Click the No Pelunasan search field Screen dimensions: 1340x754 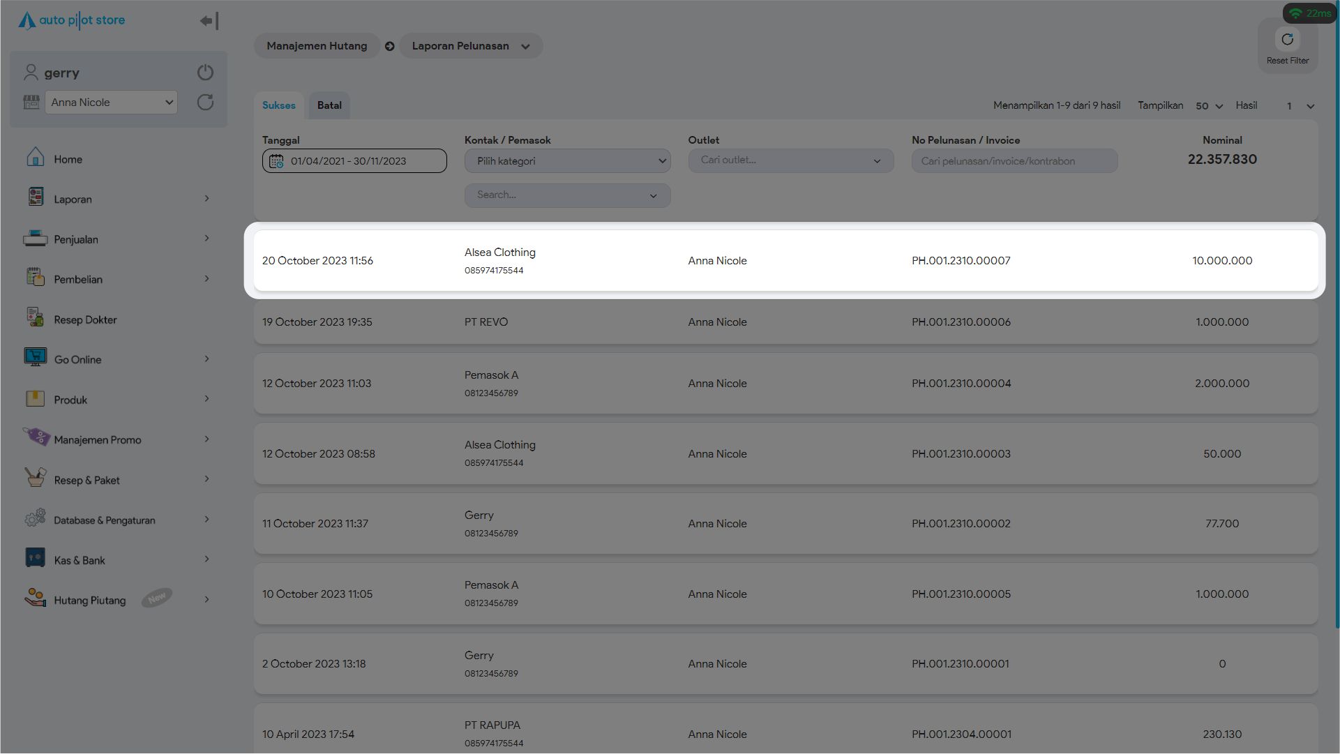click(1014, 161)
